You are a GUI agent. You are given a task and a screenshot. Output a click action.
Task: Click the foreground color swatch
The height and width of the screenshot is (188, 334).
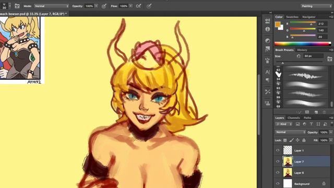278,25
